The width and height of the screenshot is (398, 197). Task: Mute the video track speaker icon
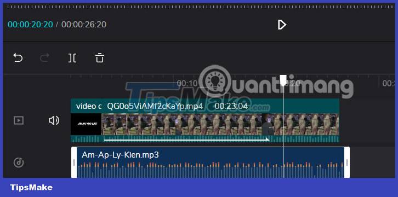pyautogui.click(x=54, y=120)
